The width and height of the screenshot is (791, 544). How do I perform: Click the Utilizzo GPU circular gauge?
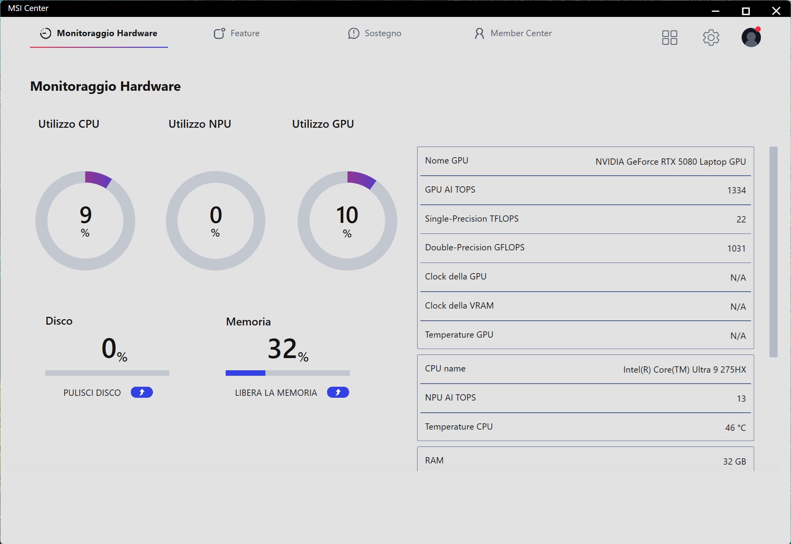[347, 221]
